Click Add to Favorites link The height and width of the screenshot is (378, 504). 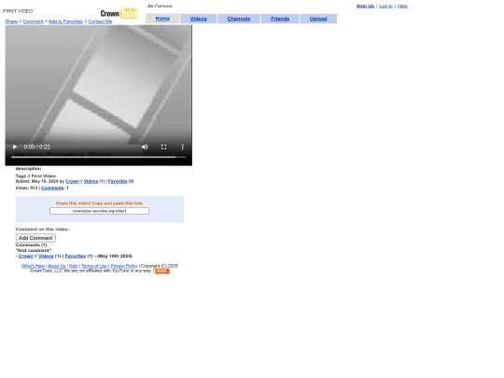point(65,21)
